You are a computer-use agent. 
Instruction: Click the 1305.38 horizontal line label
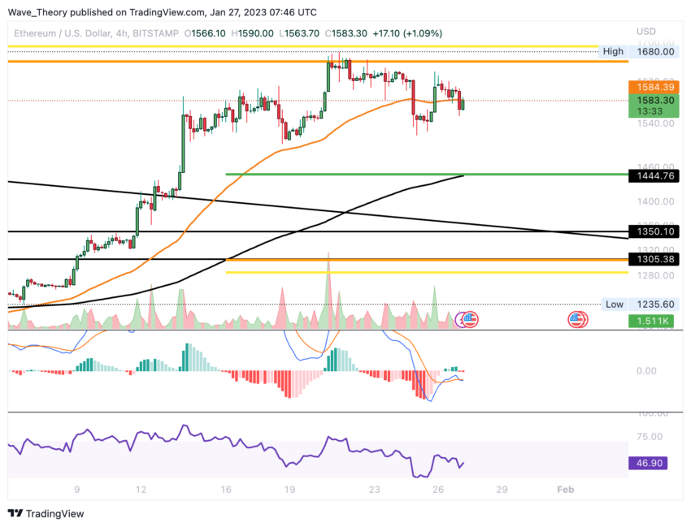[x=654, y=259]
